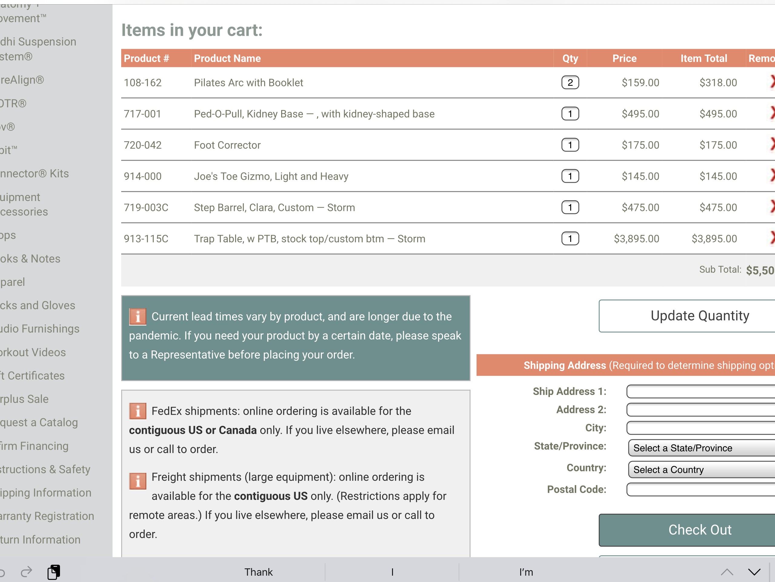Select the $3,895.00 price cell
The width and height of the screenshot is (775, 582).
click(x=637, y=239)
